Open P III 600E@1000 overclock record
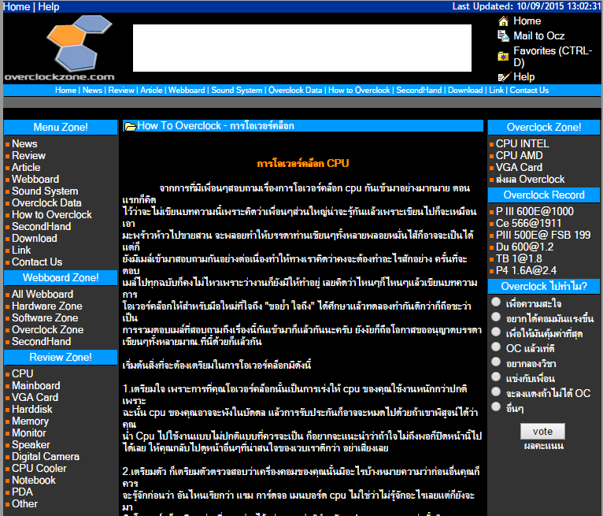 (535, 211)
